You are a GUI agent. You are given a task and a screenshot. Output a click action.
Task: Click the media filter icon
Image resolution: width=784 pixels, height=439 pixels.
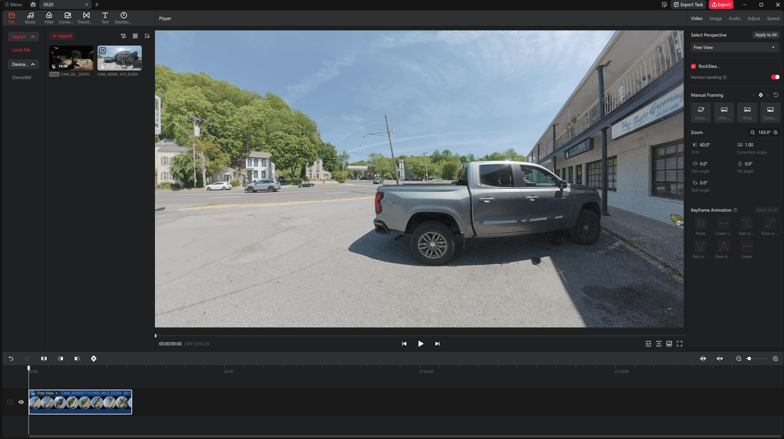tap(123, 36)
